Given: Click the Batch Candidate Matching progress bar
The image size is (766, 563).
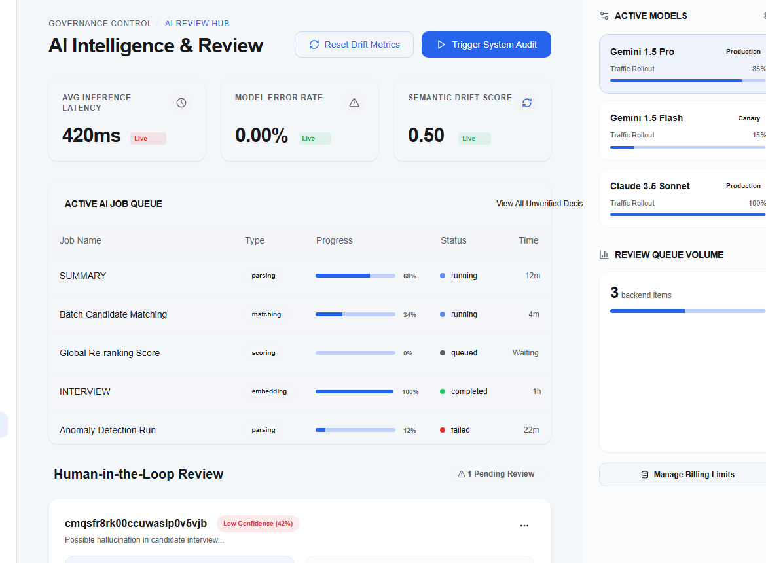Looking at the screenshot, I should click(355, 314).
